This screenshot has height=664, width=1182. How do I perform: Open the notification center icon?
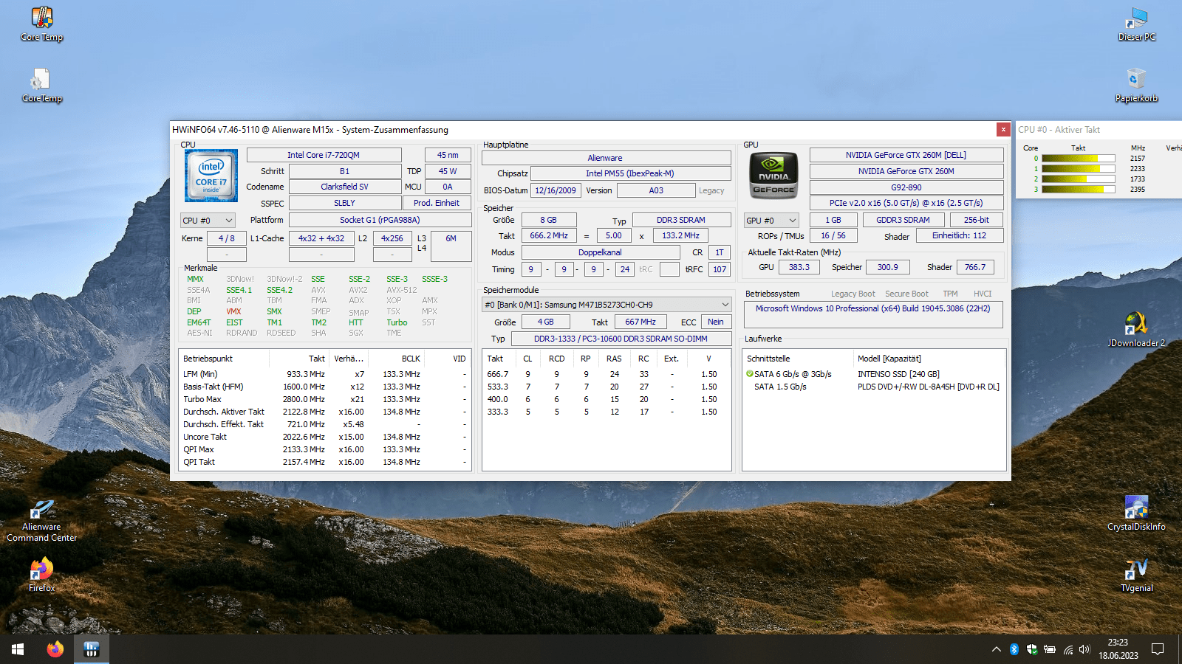[x=1158, y=649]
